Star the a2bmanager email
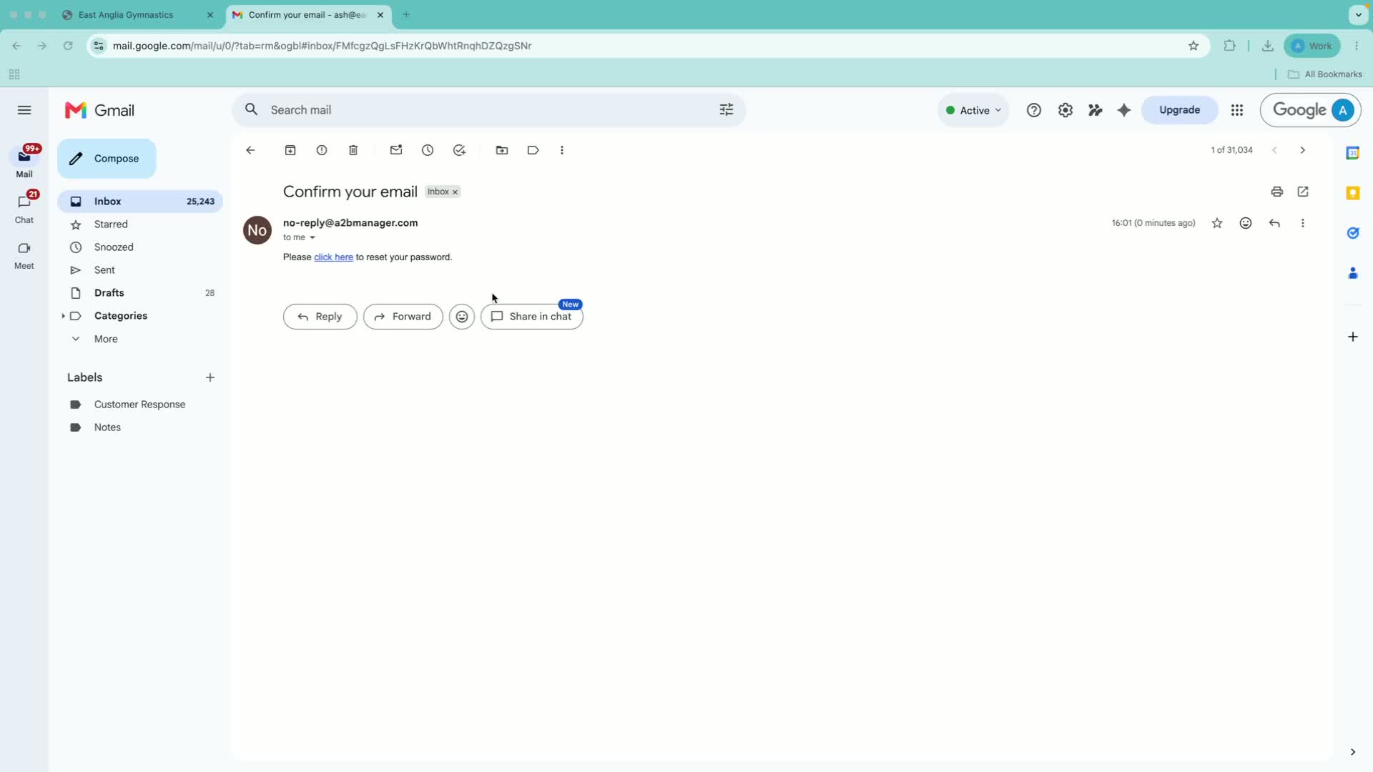Image resolution: width=1373 pixels, height=772 pixels. (x=1217, y=223)
